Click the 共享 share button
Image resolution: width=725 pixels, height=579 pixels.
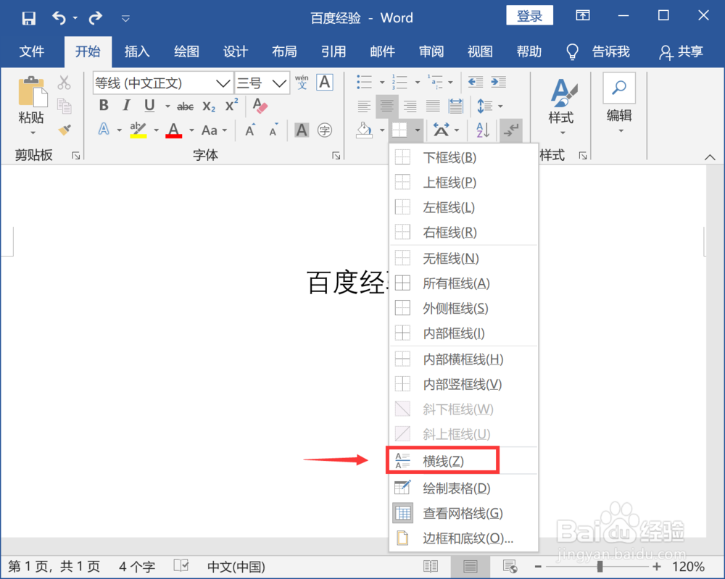click(x=681, y=51)
